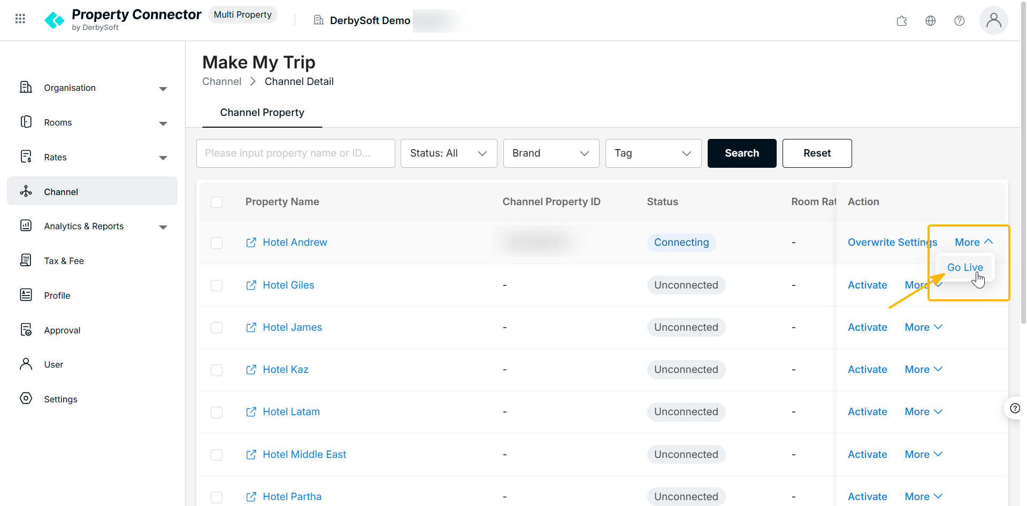Expand the Analytics & Reports menu arrow
Viewport: 1027px width, 506px height.
163,227
